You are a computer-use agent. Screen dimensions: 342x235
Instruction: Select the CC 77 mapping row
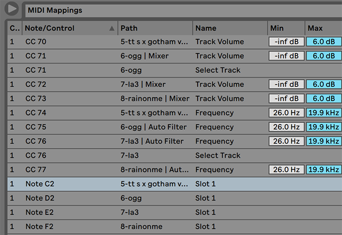point(175,169)
